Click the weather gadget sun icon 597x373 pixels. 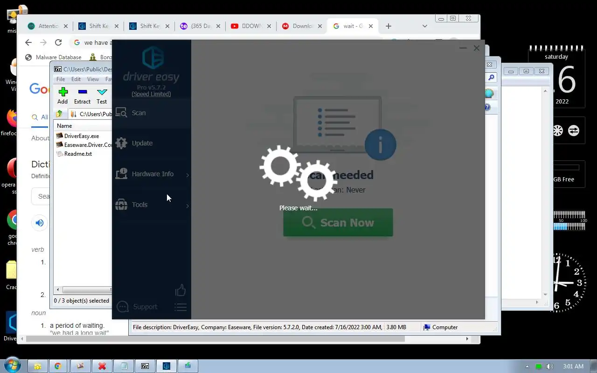(x=558, y=131)
